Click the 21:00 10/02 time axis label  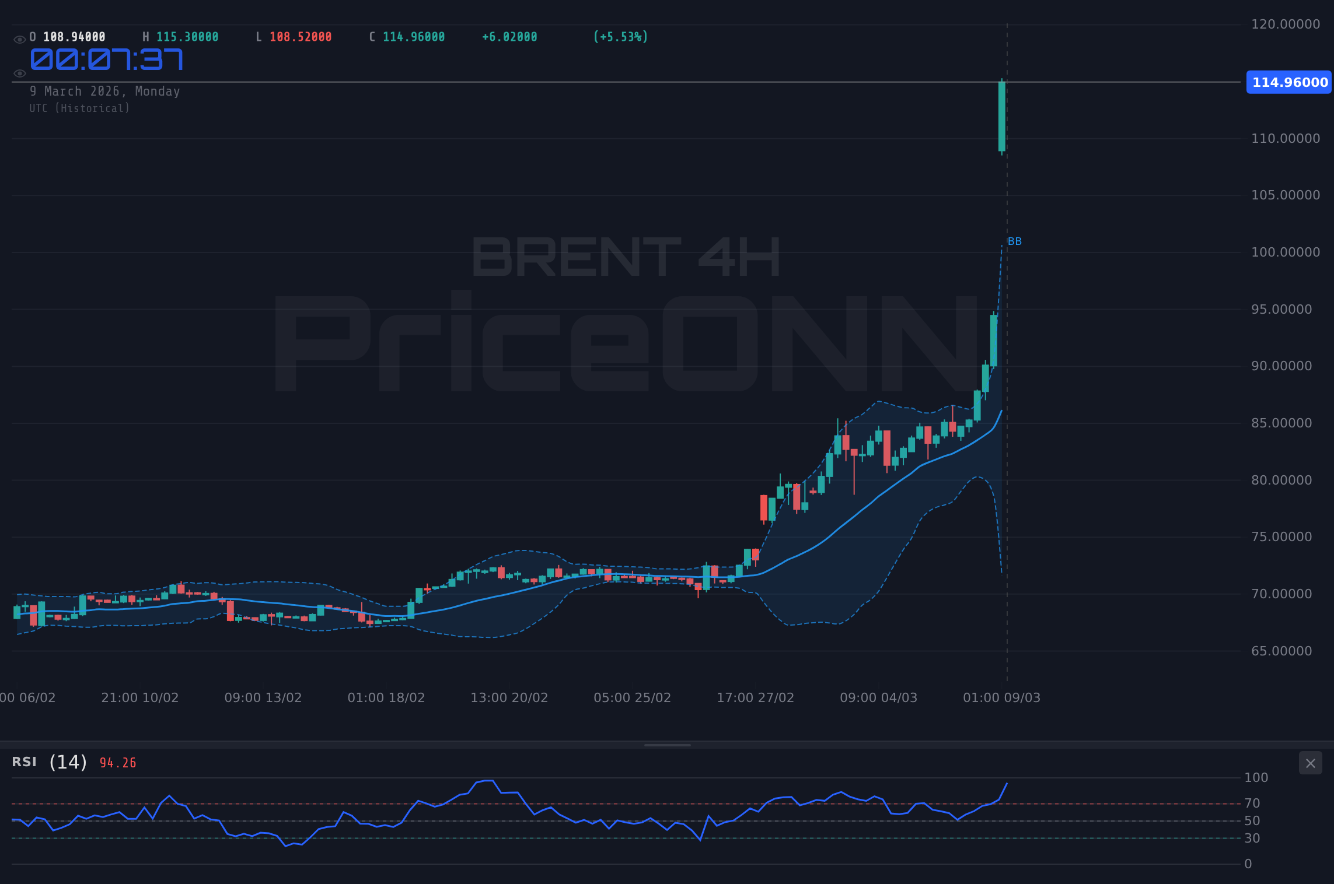[x=140, y=698]
